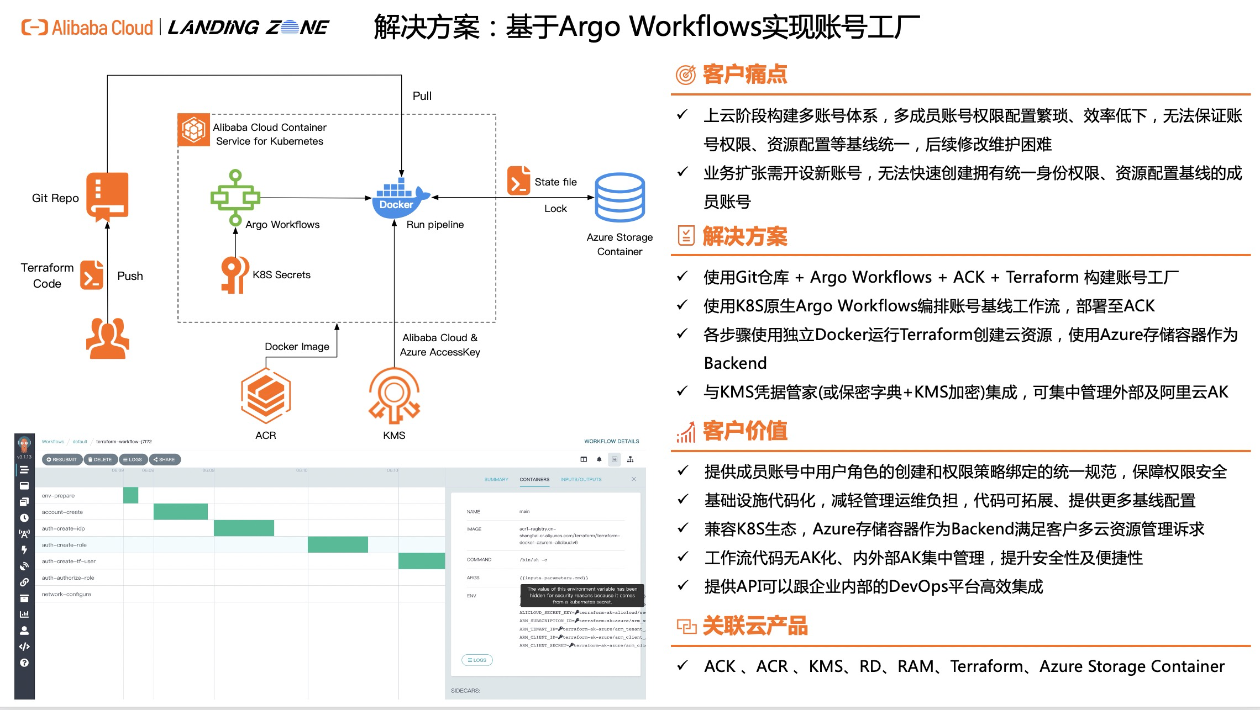Image resolution: width=1260 pixels, height=710 pixels.
Task: Click the green auth-create-idp timeline bar
Action: 244,528
